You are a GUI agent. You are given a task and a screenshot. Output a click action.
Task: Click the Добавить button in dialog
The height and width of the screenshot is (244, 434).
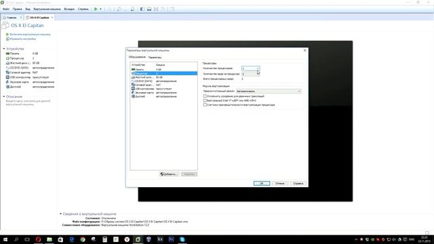(x=169, y=174)
